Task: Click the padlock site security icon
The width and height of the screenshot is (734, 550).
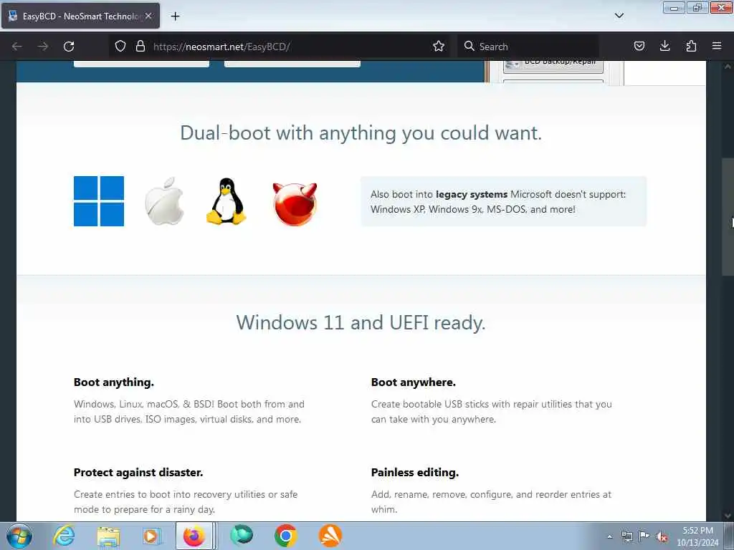Action: point(140,47)
